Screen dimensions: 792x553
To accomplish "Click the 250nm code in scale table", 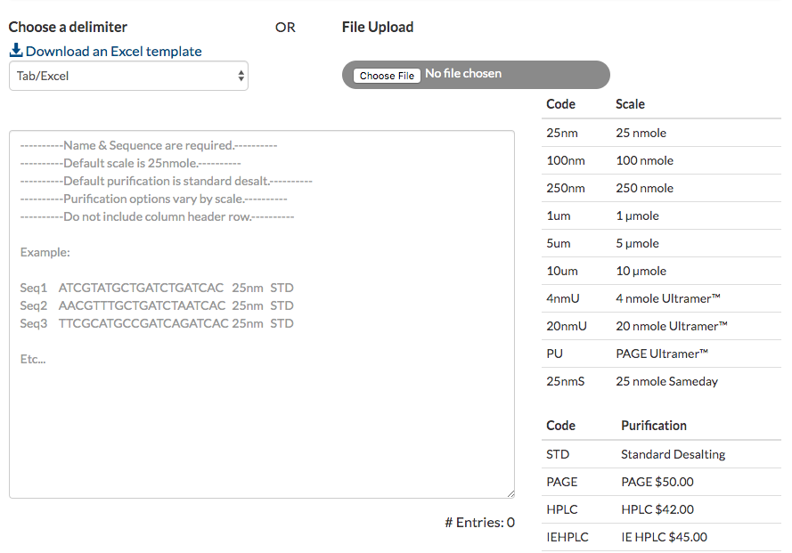I will click(565, 189).
